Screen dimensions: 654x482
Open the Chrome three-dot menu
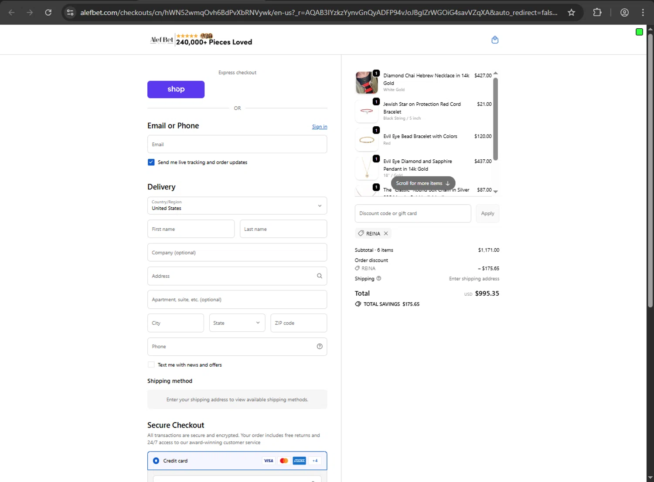pyautogui.click(x=643, y=12)
